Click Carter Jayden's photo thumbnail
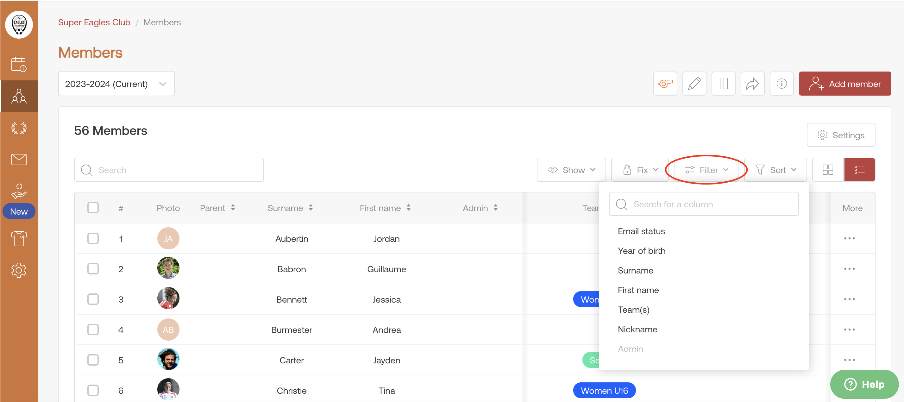This screenshot has height=402, width=904. [x=168, y=360]
